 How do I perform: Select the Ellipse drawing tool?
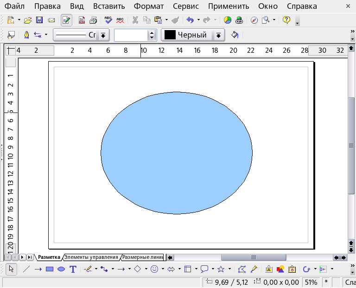coord(61,269)
